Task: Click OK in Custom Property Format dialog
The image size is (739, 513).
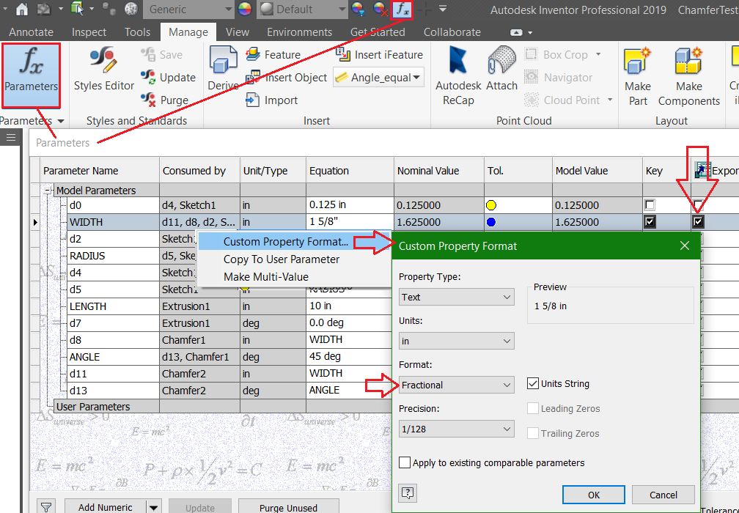Action: [593, 495]
